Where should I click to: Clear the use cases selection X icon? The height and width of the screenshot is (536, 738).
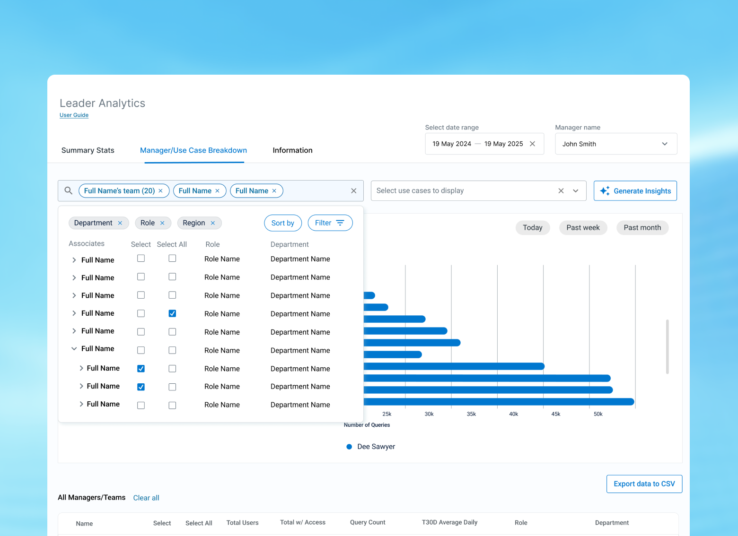pyautogui.click(x=561, y=191)
